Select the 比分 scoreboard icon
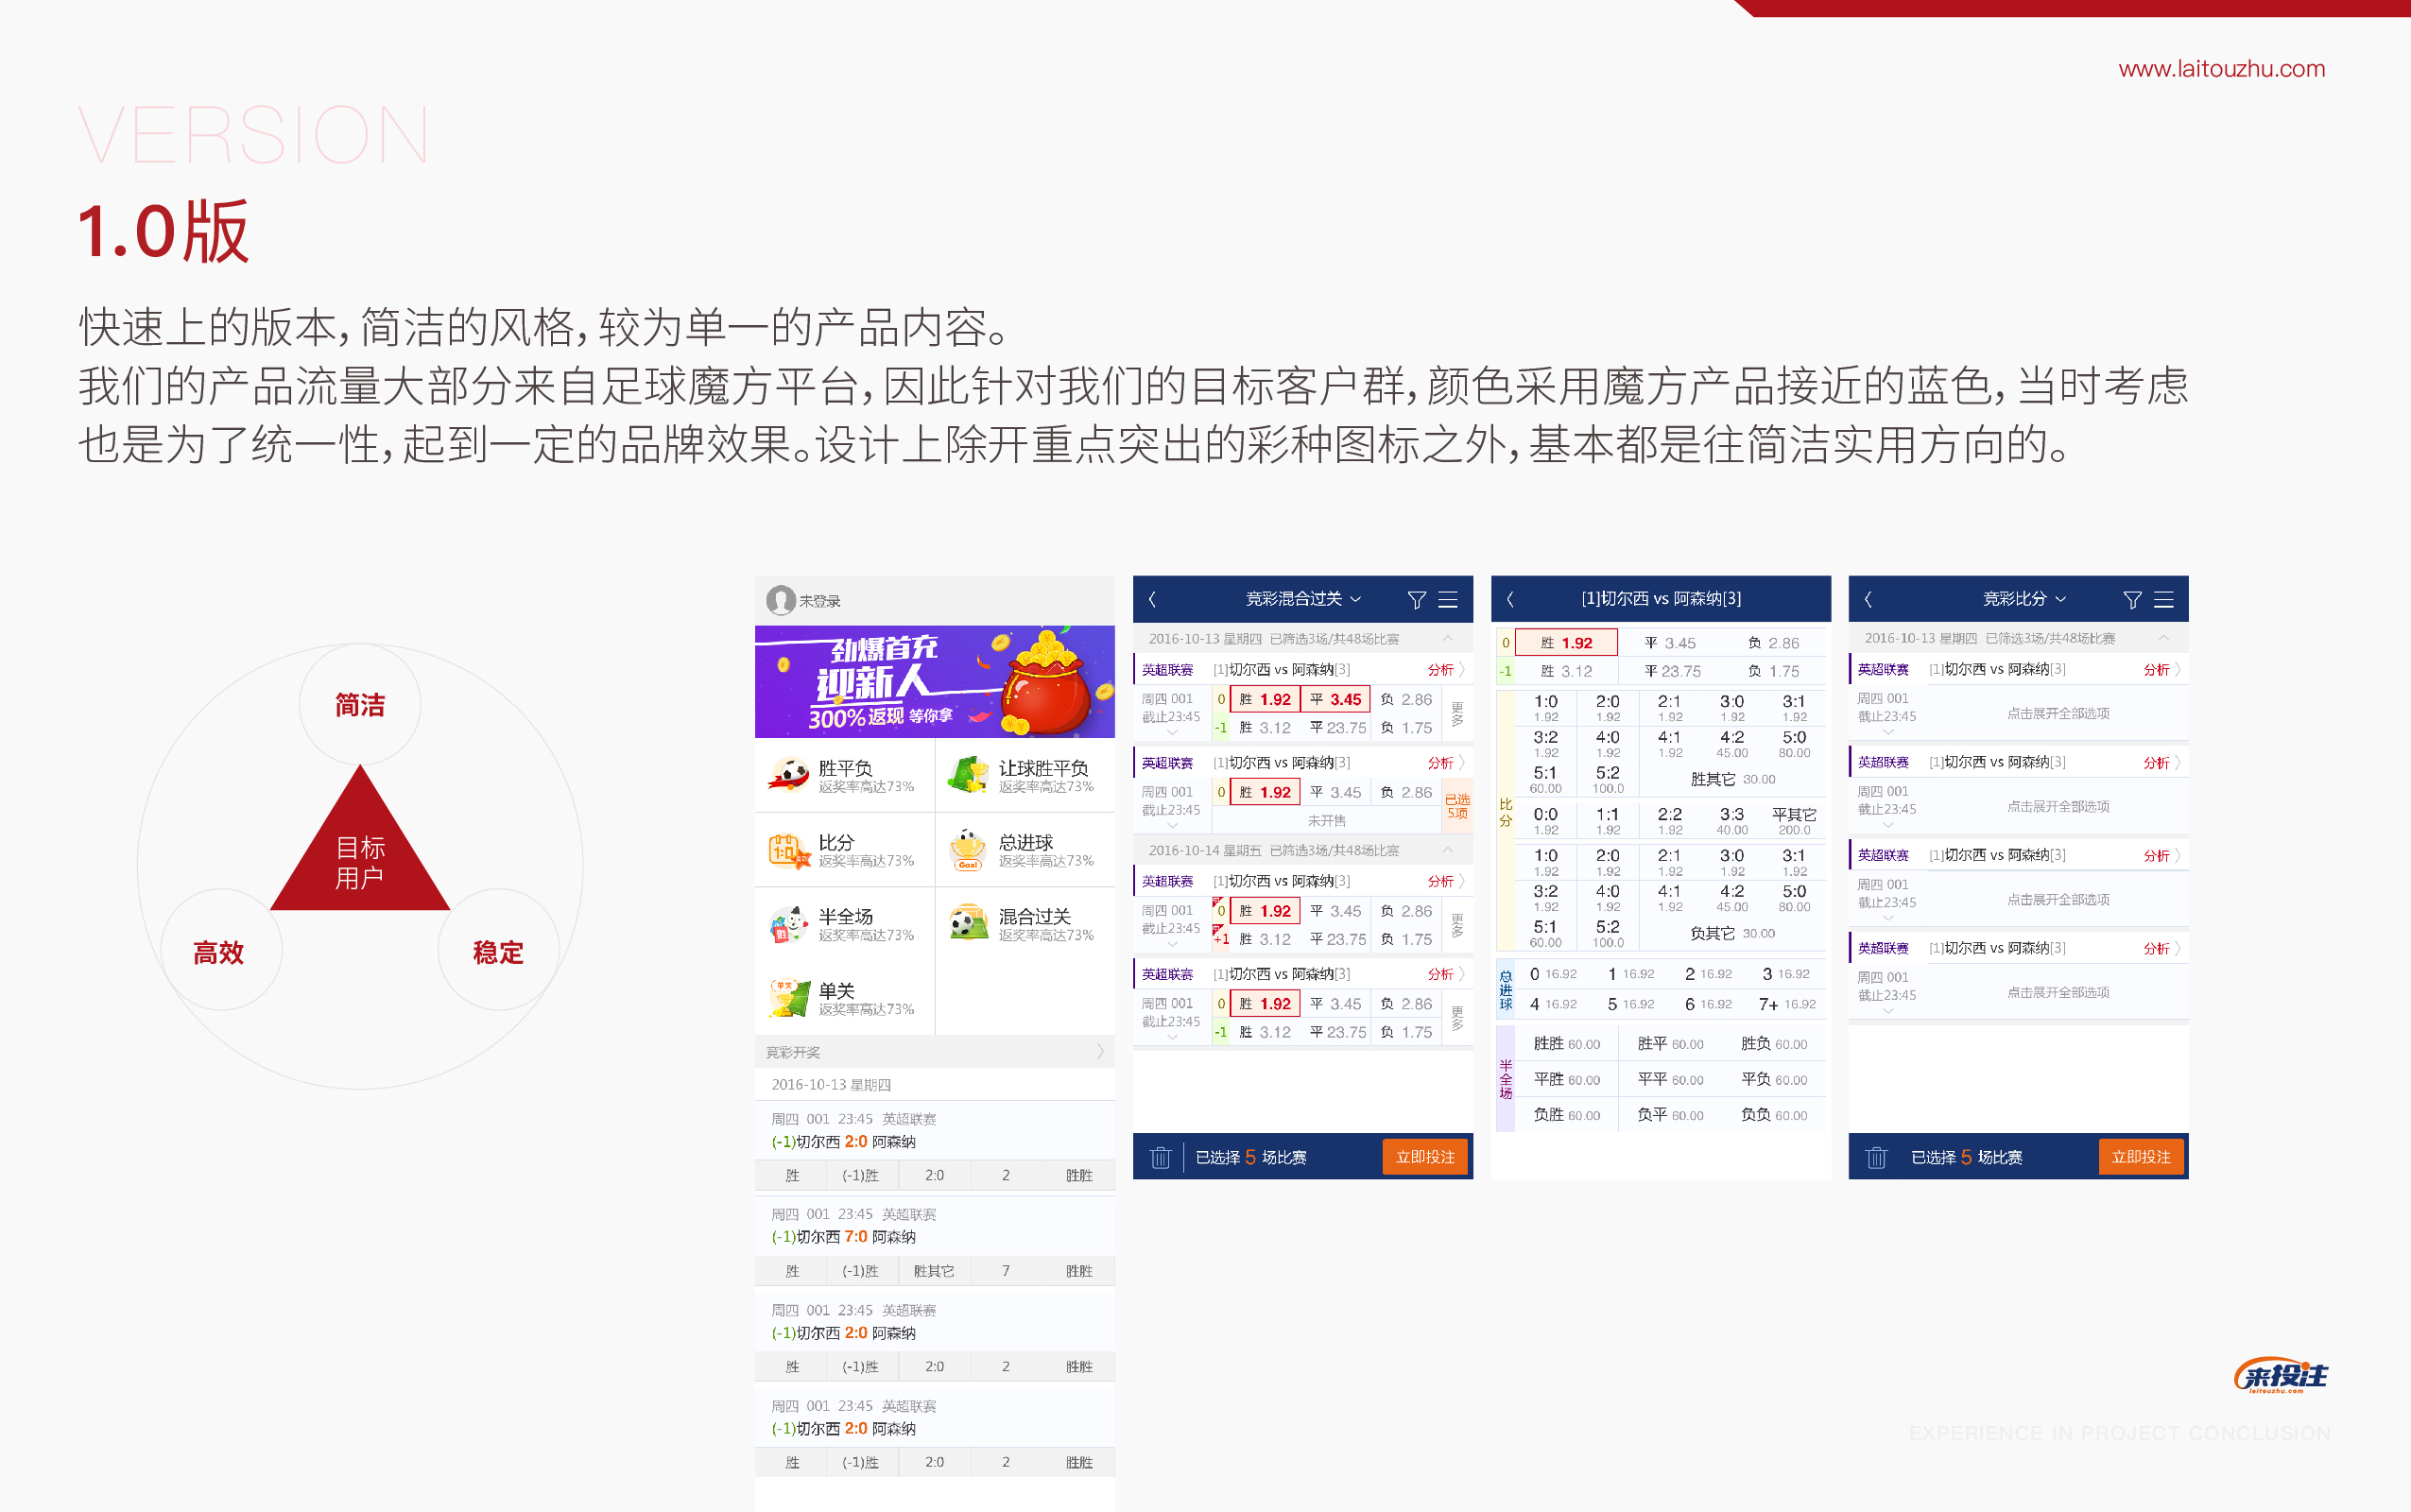The image size is (2411, 1512). coord(789,850)
